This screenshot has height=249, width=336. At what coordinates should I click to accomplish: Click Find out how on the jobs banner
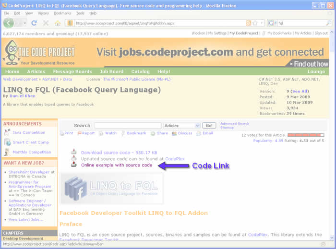(x=311, y=64)
